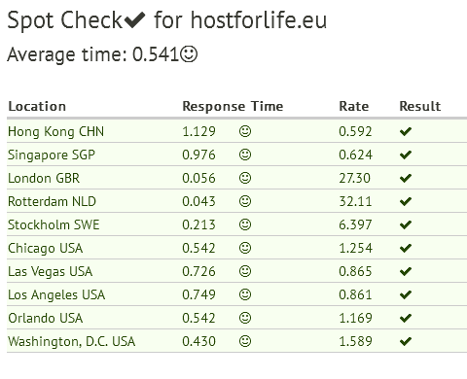
Task: Click the smiley face in the London GBR row
Action: coord(245,178)
